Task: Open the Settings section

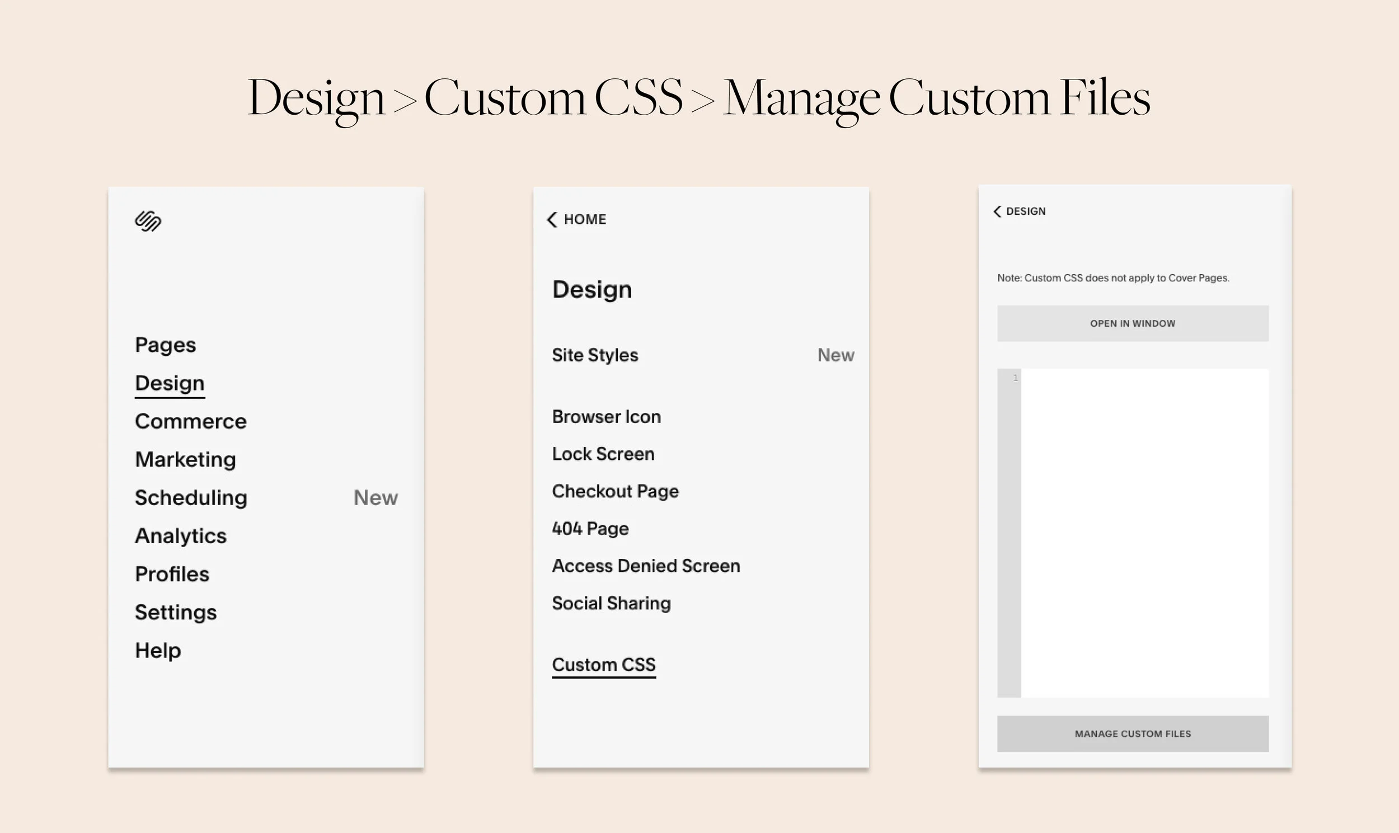Action: 176,611
